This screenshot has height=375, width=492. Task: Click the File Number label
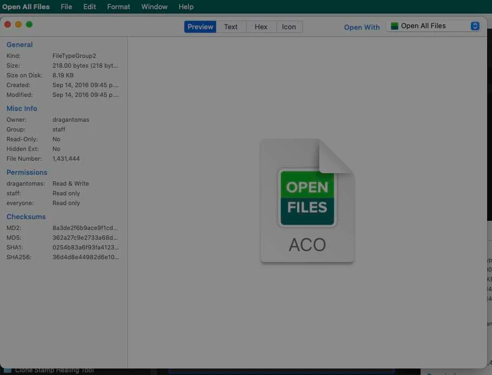coord(24,159)
